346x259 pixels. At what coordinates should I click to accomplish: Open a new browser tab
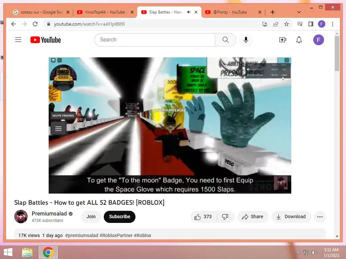click(273, 12)
